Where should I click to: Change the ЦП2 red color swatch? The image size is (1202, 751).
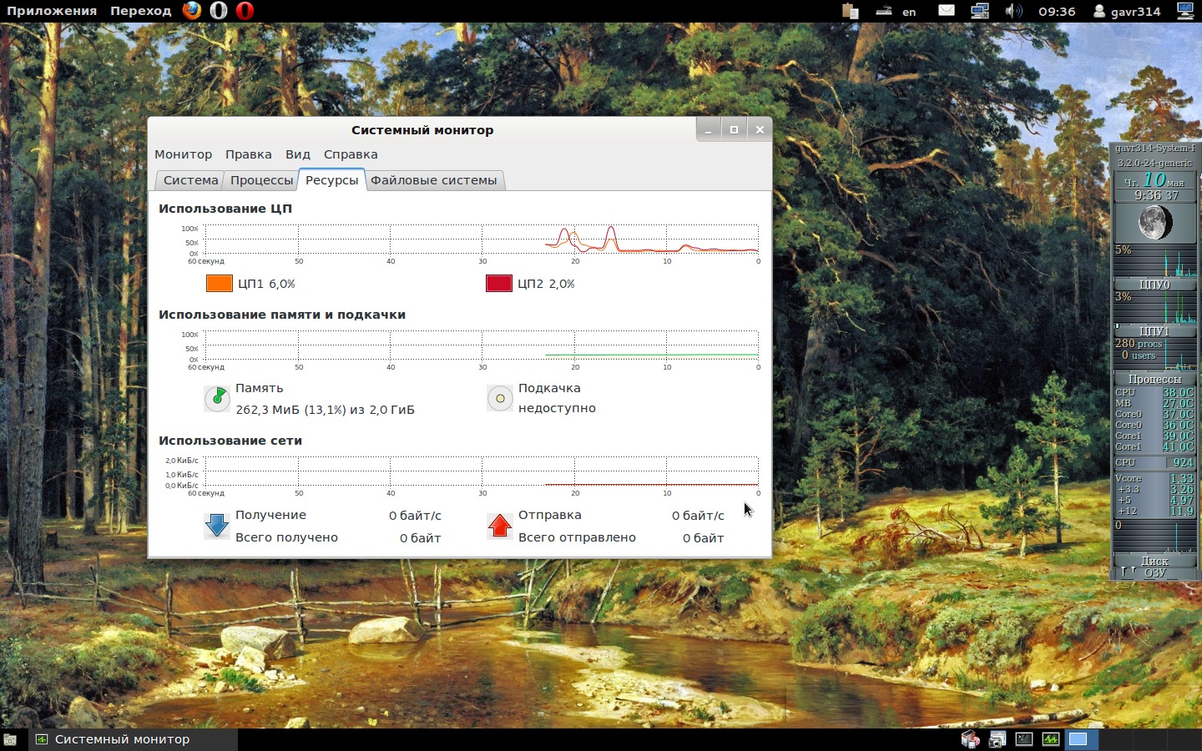click(498, 284)
